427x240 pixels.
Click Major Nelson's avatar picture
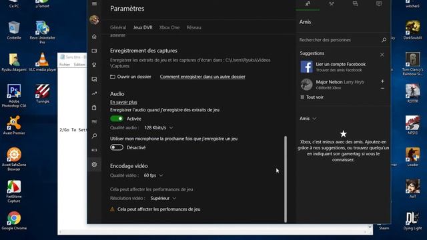click(306, 85)
